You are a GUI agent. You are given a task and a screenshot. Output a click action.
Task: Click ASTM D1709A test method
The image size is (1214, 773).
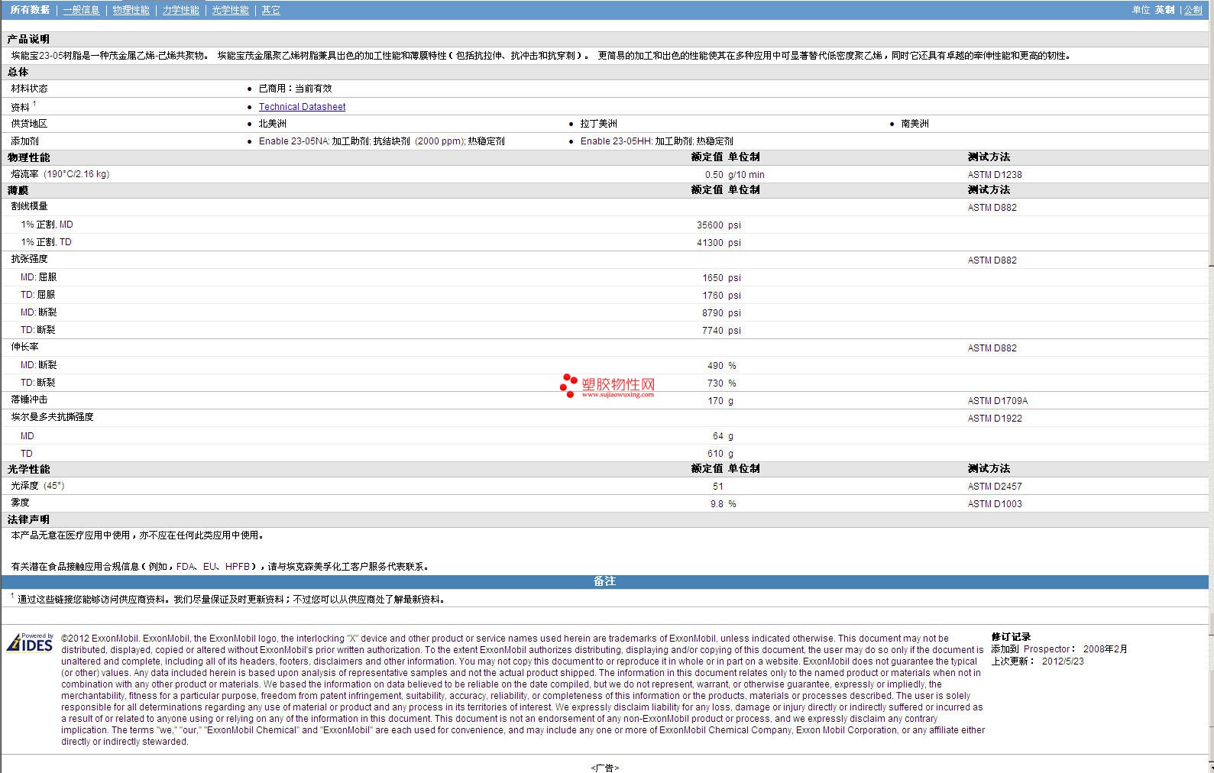tap(998, 401)
